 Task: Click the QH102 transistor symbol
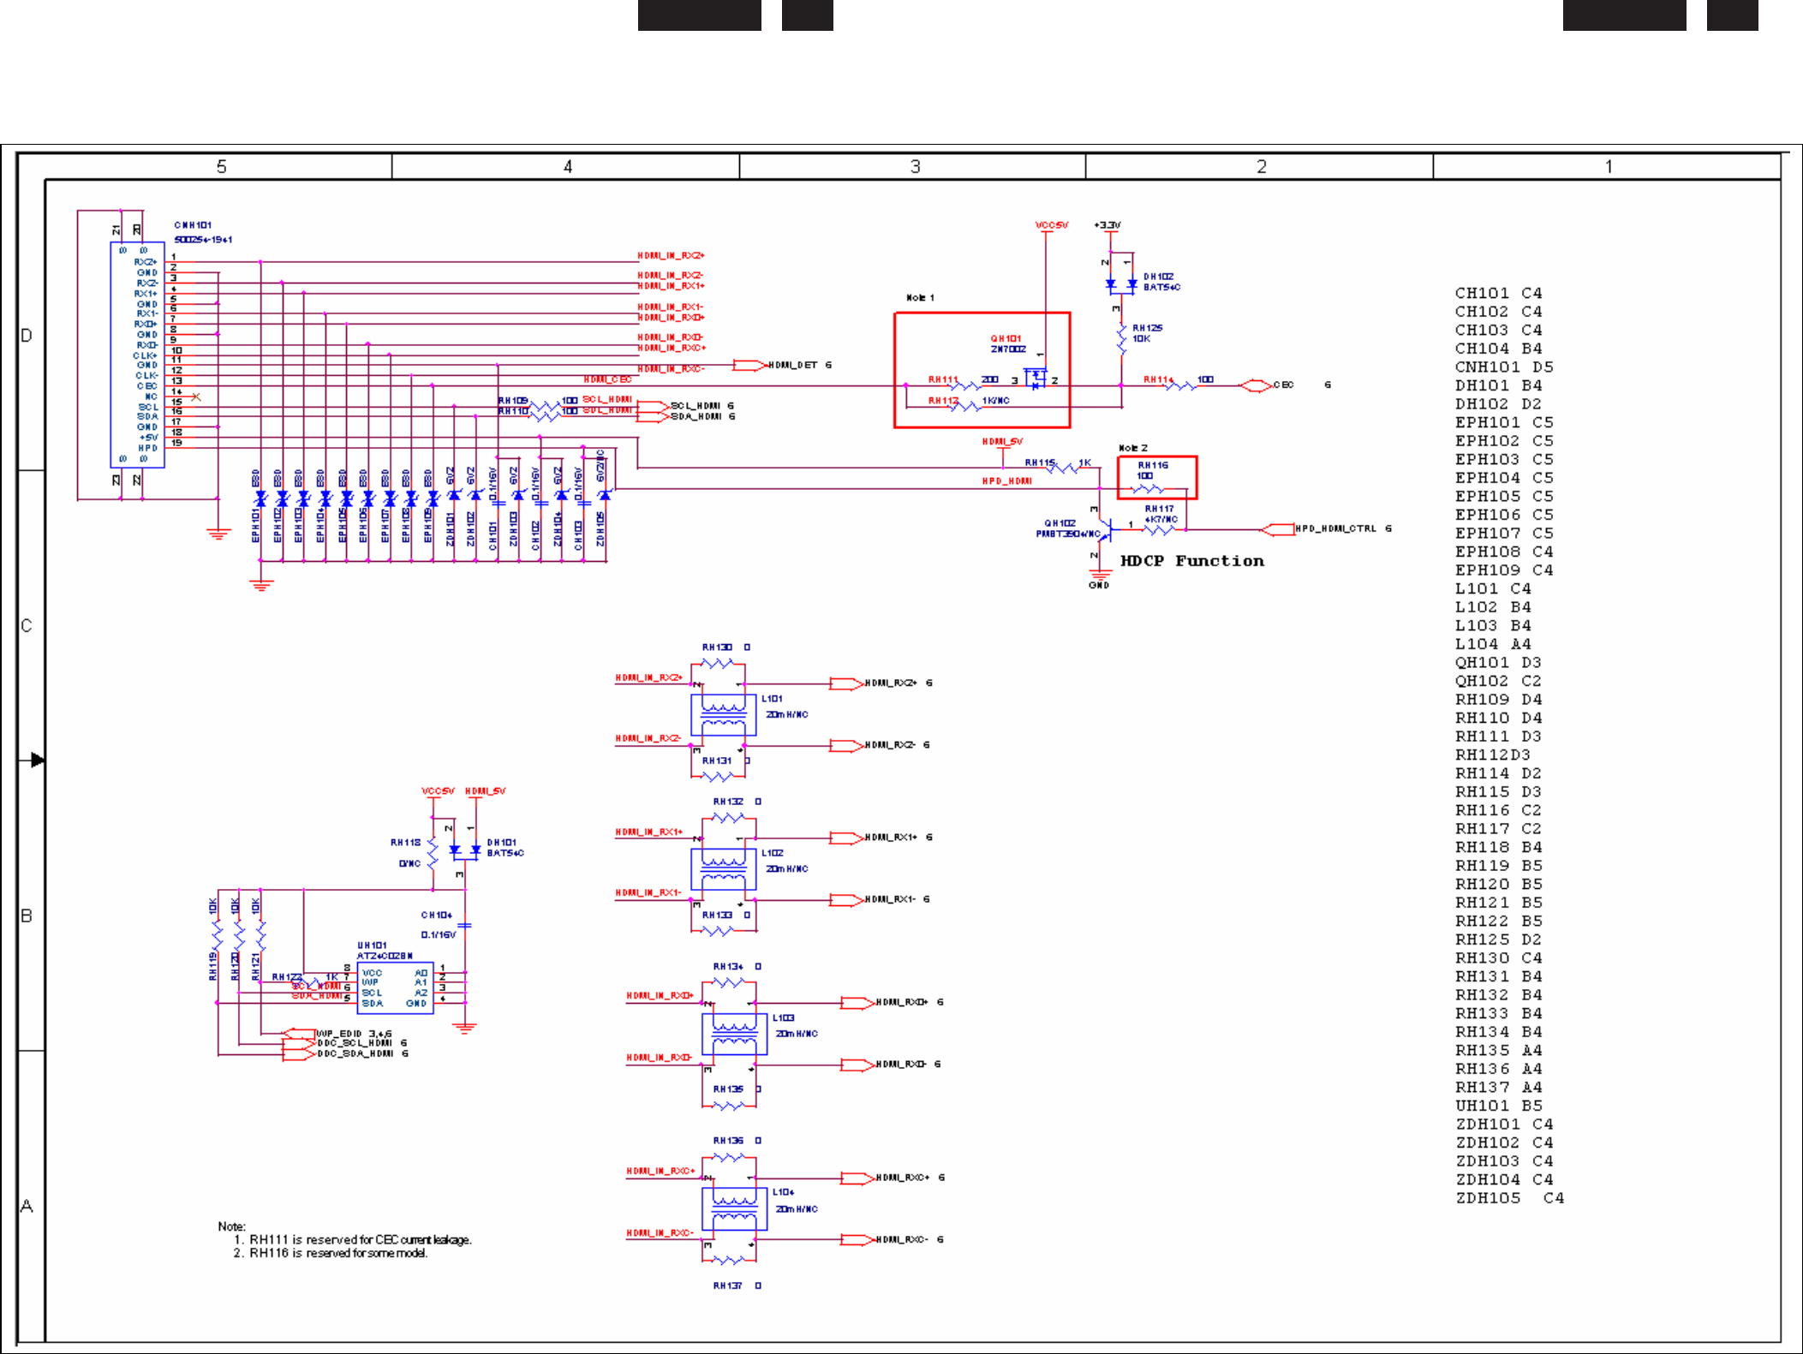coord(1105,530)
